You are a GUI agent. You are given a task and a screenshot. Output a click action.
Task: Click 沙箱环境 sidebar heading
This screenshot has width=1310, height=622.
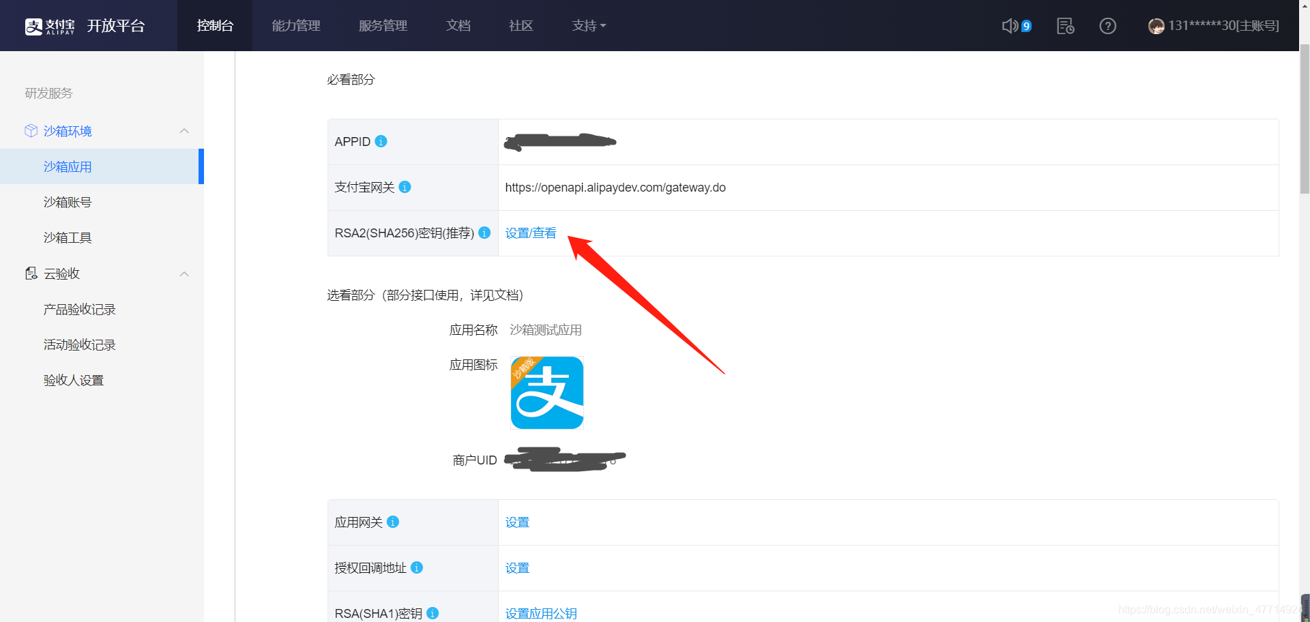[x=68, y=131]
